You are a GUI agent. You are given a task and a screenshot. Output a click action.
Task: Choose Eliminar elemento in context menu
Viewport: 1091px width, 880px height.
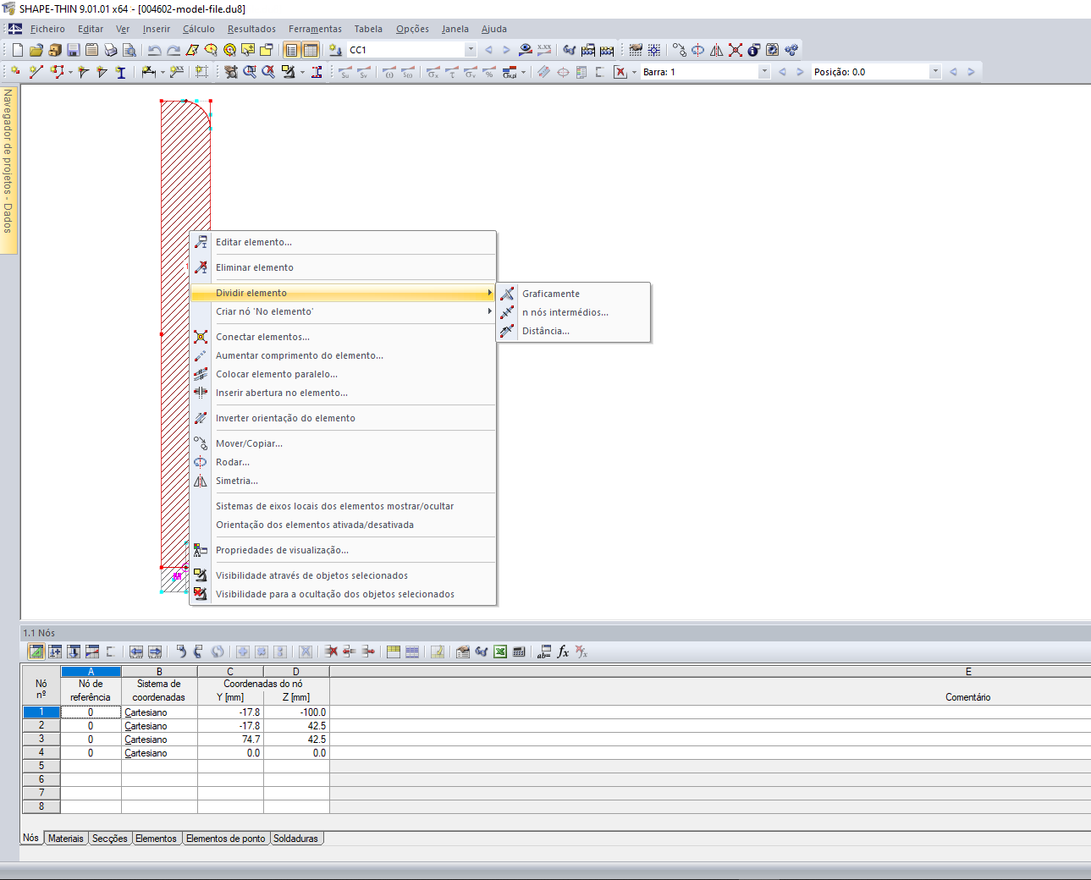(343, 267)
